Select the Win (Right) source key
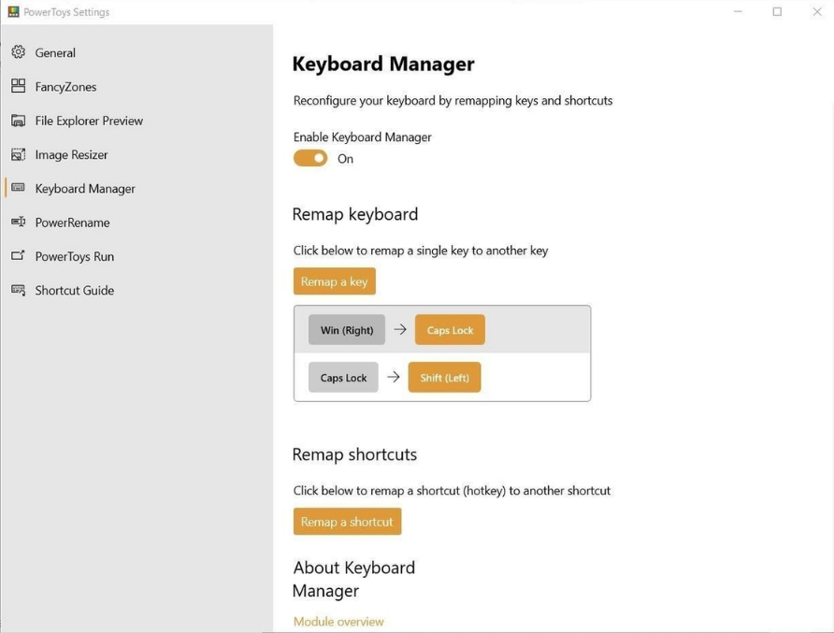 [x=346, y=330]
